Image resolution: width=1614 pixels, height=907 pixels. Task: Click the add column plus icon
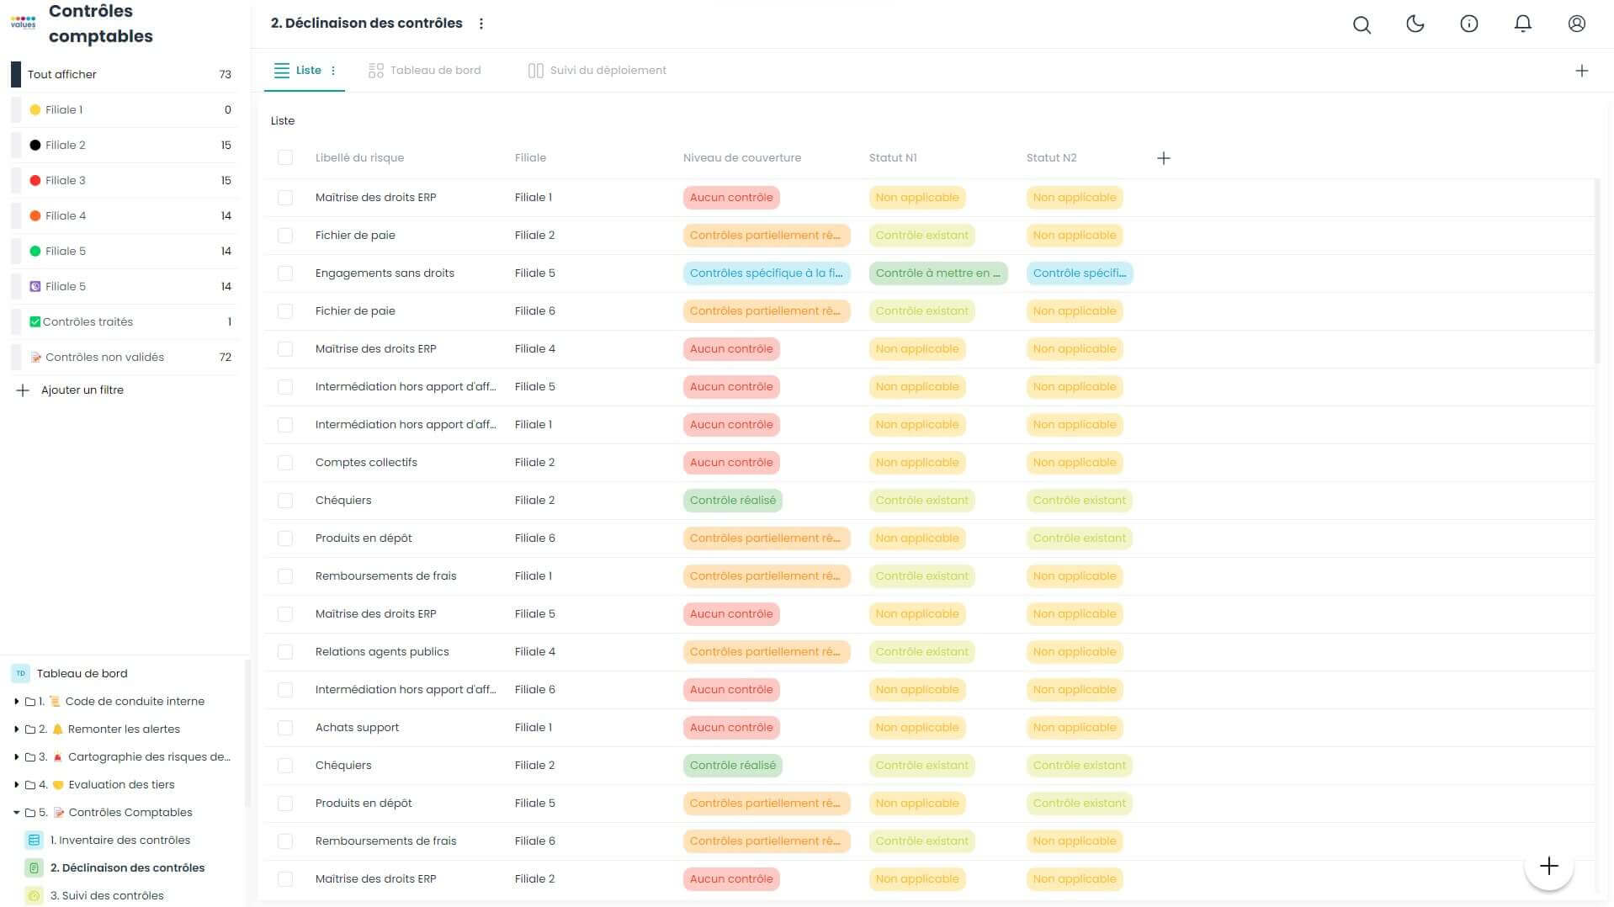tap(1164, 158)
